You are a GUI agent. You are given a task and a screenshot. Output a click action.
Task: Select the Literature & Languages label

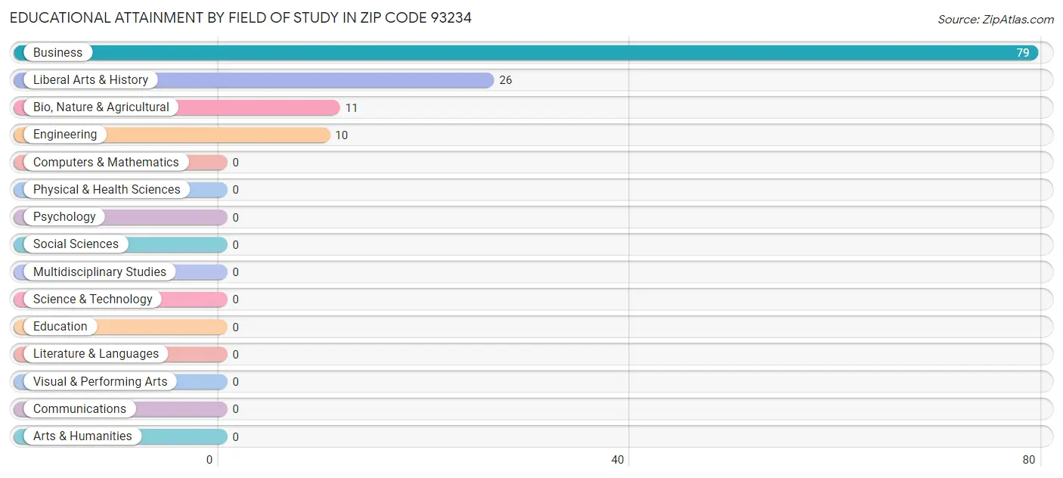tap(96, 354)
